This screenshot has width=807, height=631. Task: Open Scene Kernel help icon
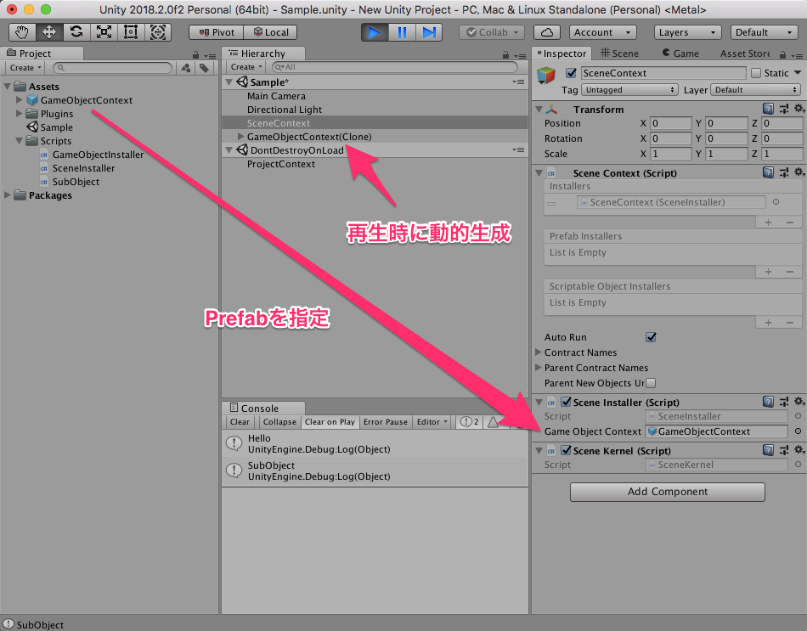[768, 450]
